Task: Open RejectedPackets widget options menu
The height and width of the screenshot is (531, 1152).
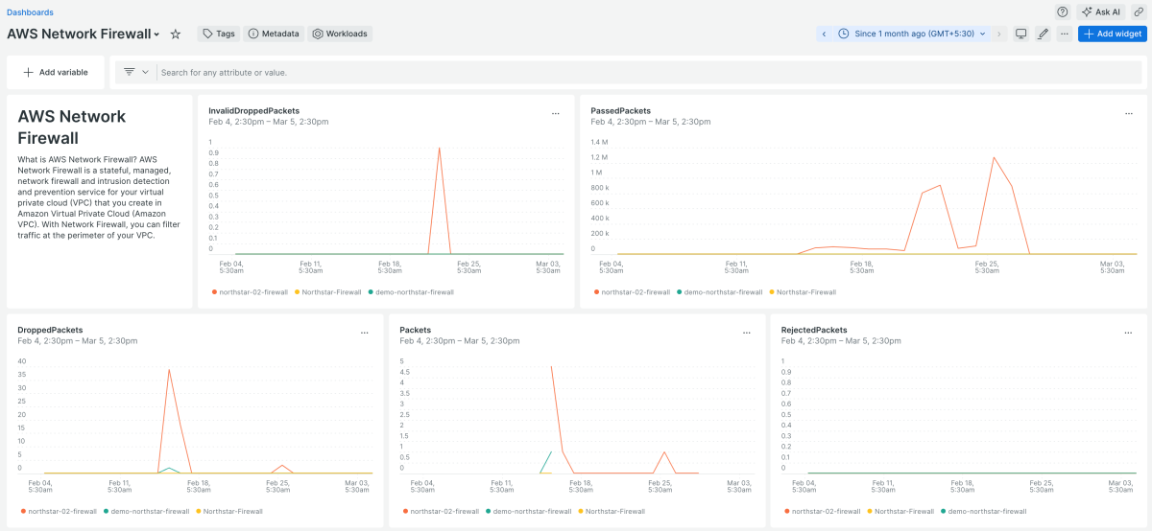Action: click(x=1129, y=333)
